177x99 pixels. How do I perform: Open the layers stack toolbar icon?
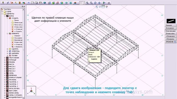pyautogui.click(x=75, y=3)
